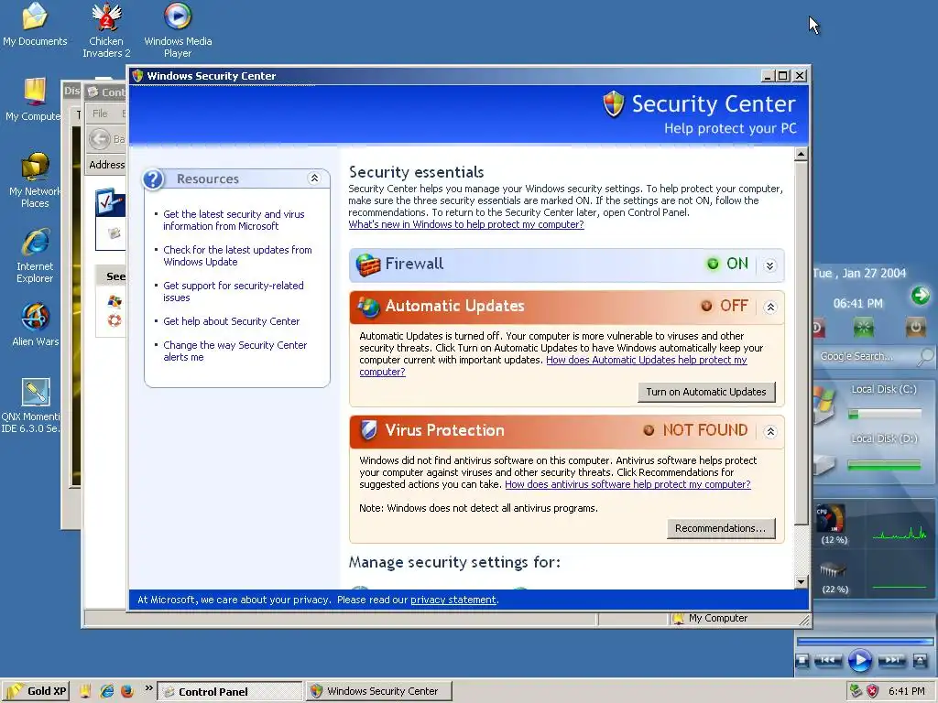Open Internet Explorer from quick launch
The height and width of the screenshot is (703, 938).
pos(106,691)
